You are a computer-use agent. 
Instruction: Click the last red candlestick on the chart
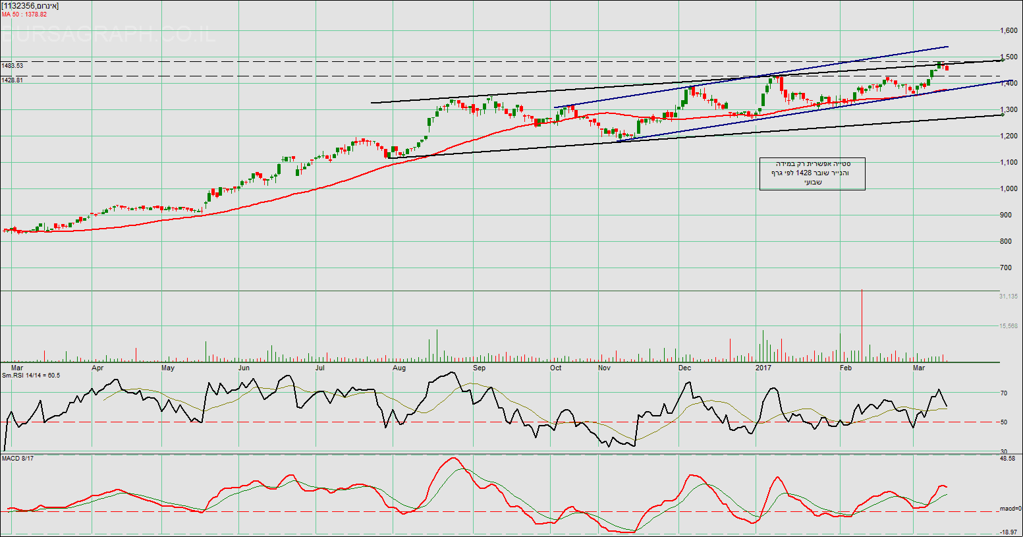tap(947, 67)
